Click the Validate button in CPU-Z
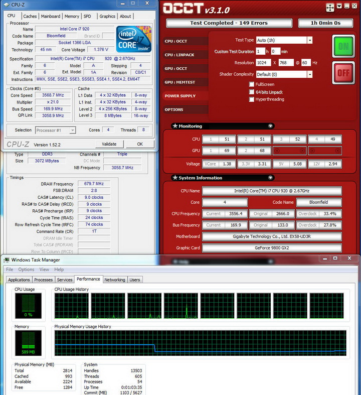The image size is (361, 395). tap(109, 144)
